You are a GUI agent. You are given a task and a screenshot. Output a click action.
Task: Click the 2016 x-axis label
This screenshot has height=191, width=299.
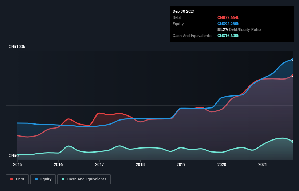pyautogui.click(x=58, y=164)
